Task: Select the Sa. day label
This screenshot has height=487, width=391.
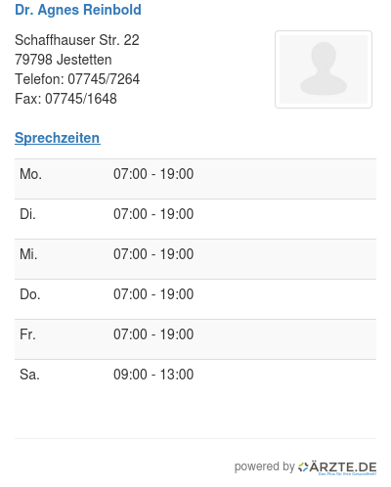Action: click(29, 375)
